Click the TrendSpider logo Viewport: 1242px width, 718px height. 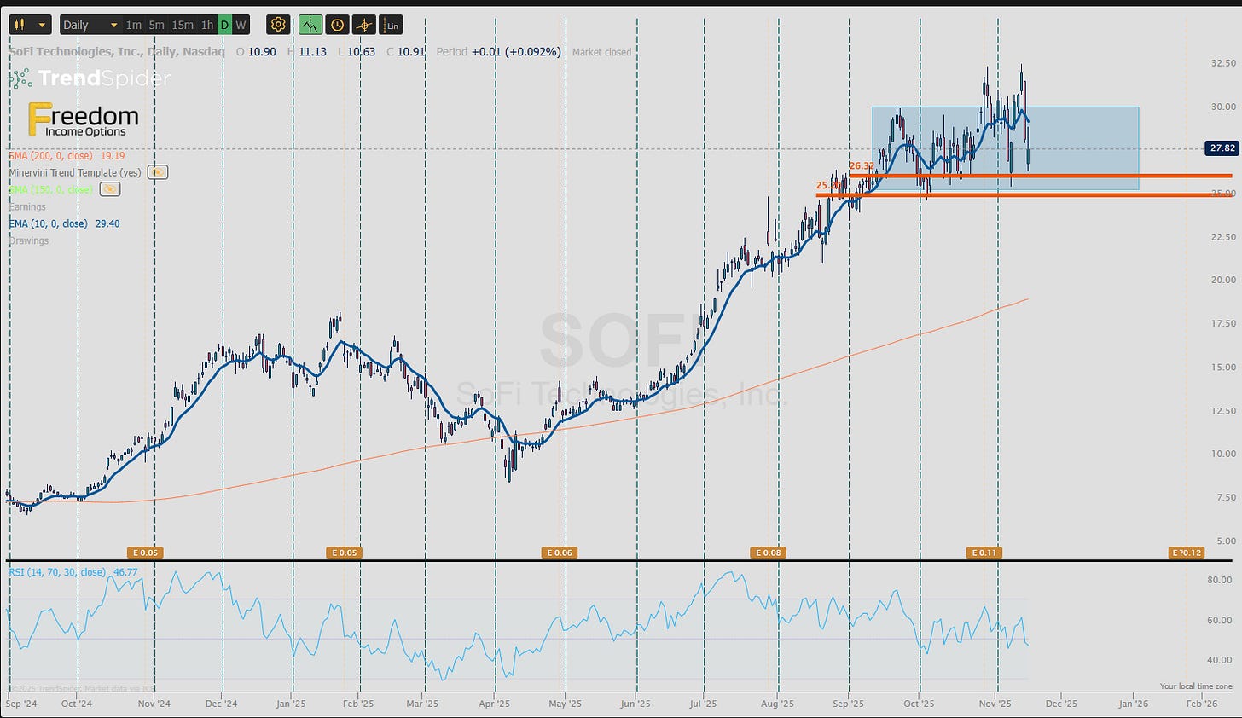tap(90, 78)
